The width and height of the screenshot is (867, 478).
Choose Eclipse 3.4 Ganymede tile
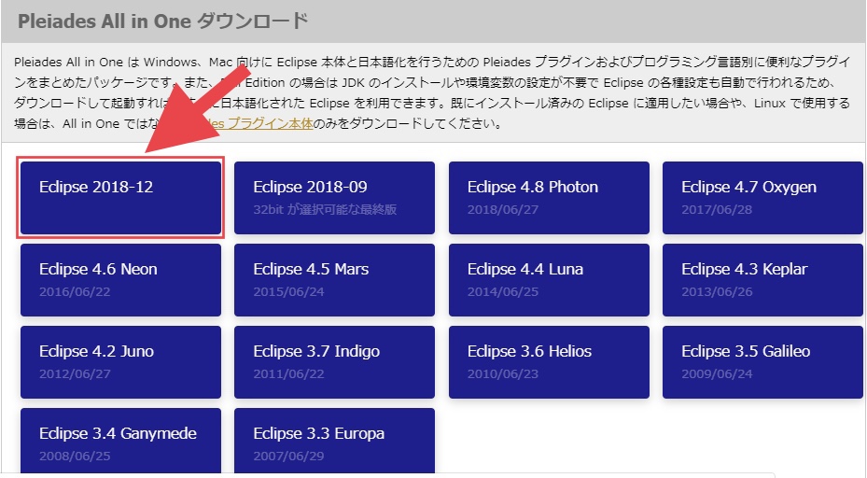pos(120,442)
